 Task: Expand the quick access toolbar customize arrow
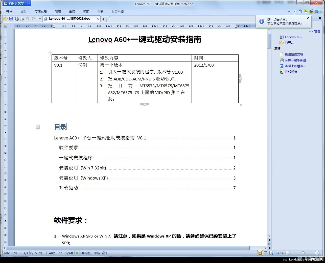[40, 19]
